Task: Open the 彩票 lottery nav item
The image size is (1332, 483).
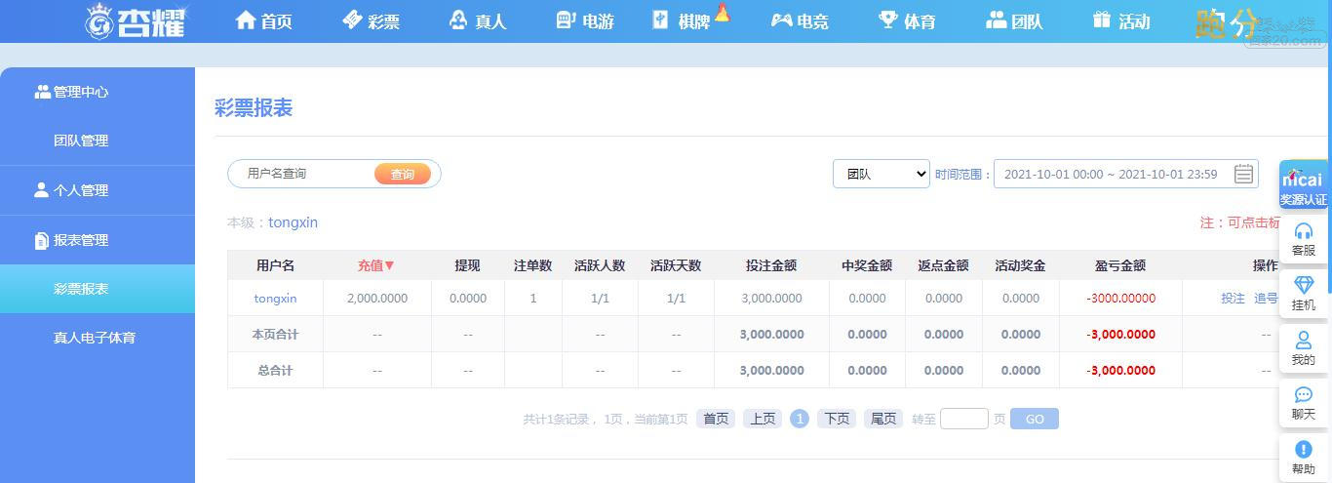Action: 372,20
